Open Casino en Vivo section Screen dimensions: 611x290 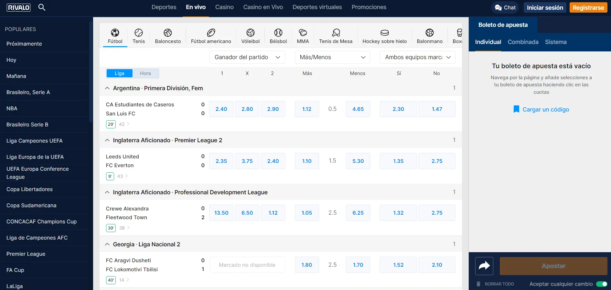tap(263, 7)
